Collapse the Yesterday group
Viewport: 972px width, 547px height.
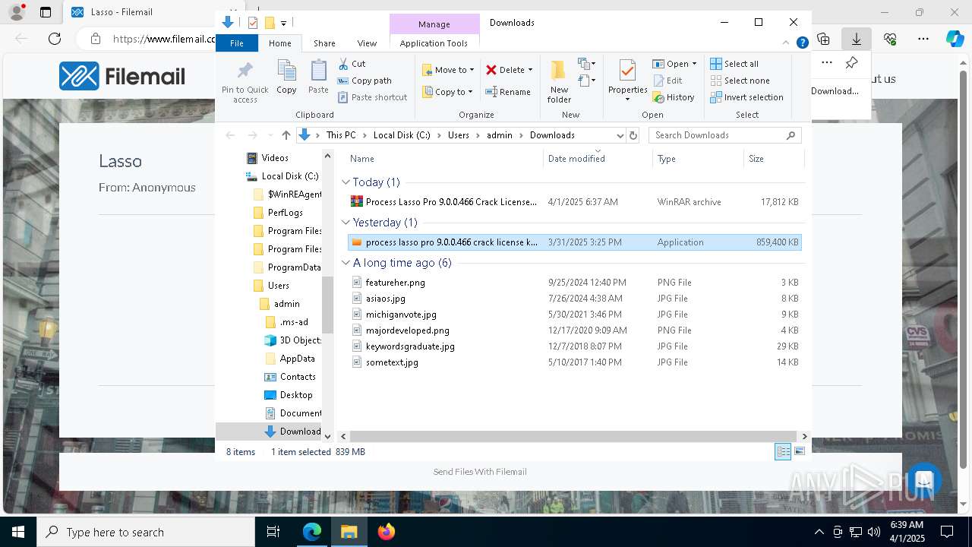tap(346, 223)
